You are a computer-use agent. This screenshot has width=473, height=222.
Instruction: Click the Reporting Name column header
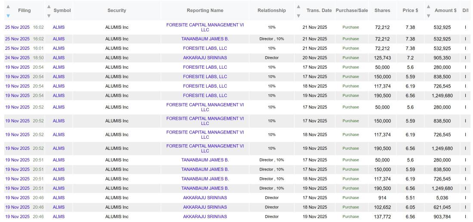(x=205, y=10)
